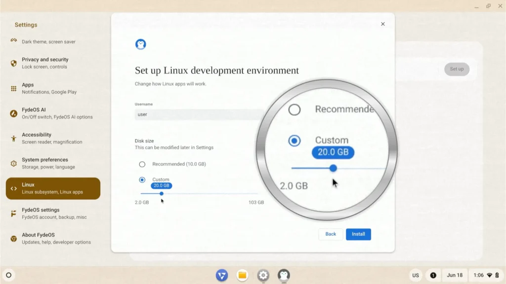Open the notification counter badge

point(433,275)
